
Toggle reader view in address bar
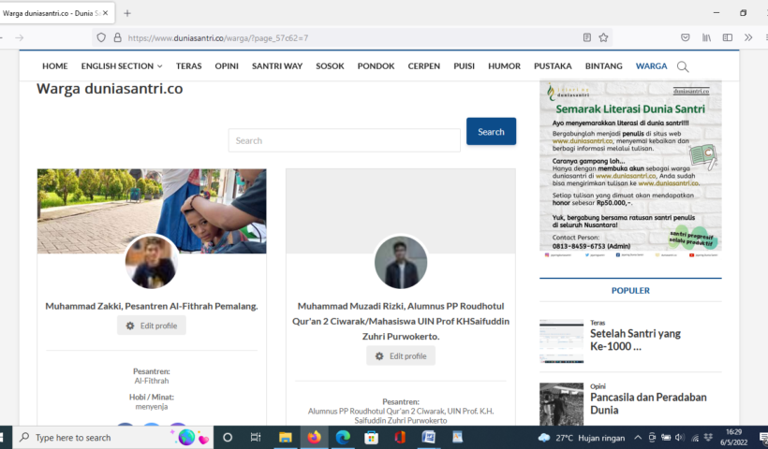click(x=587, y=37)
